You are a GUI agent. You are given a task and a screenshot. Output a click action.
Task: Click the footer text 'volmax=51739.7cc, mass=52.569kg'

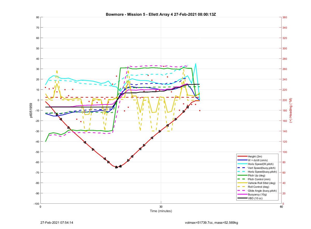click(x=211, y=223)
